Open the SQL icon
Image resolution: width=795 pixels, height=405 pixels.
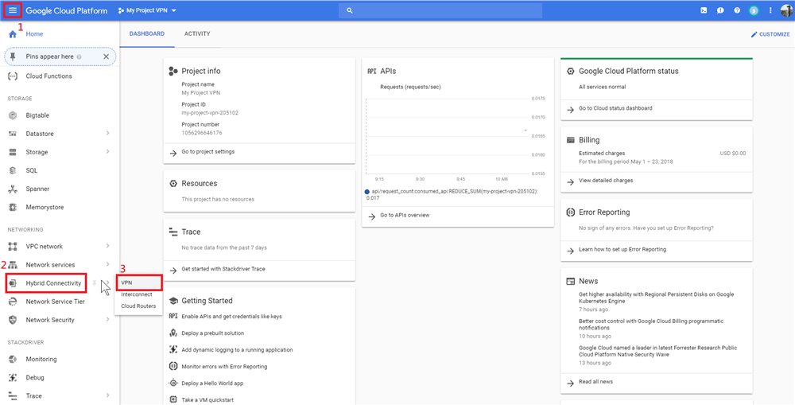13,170
